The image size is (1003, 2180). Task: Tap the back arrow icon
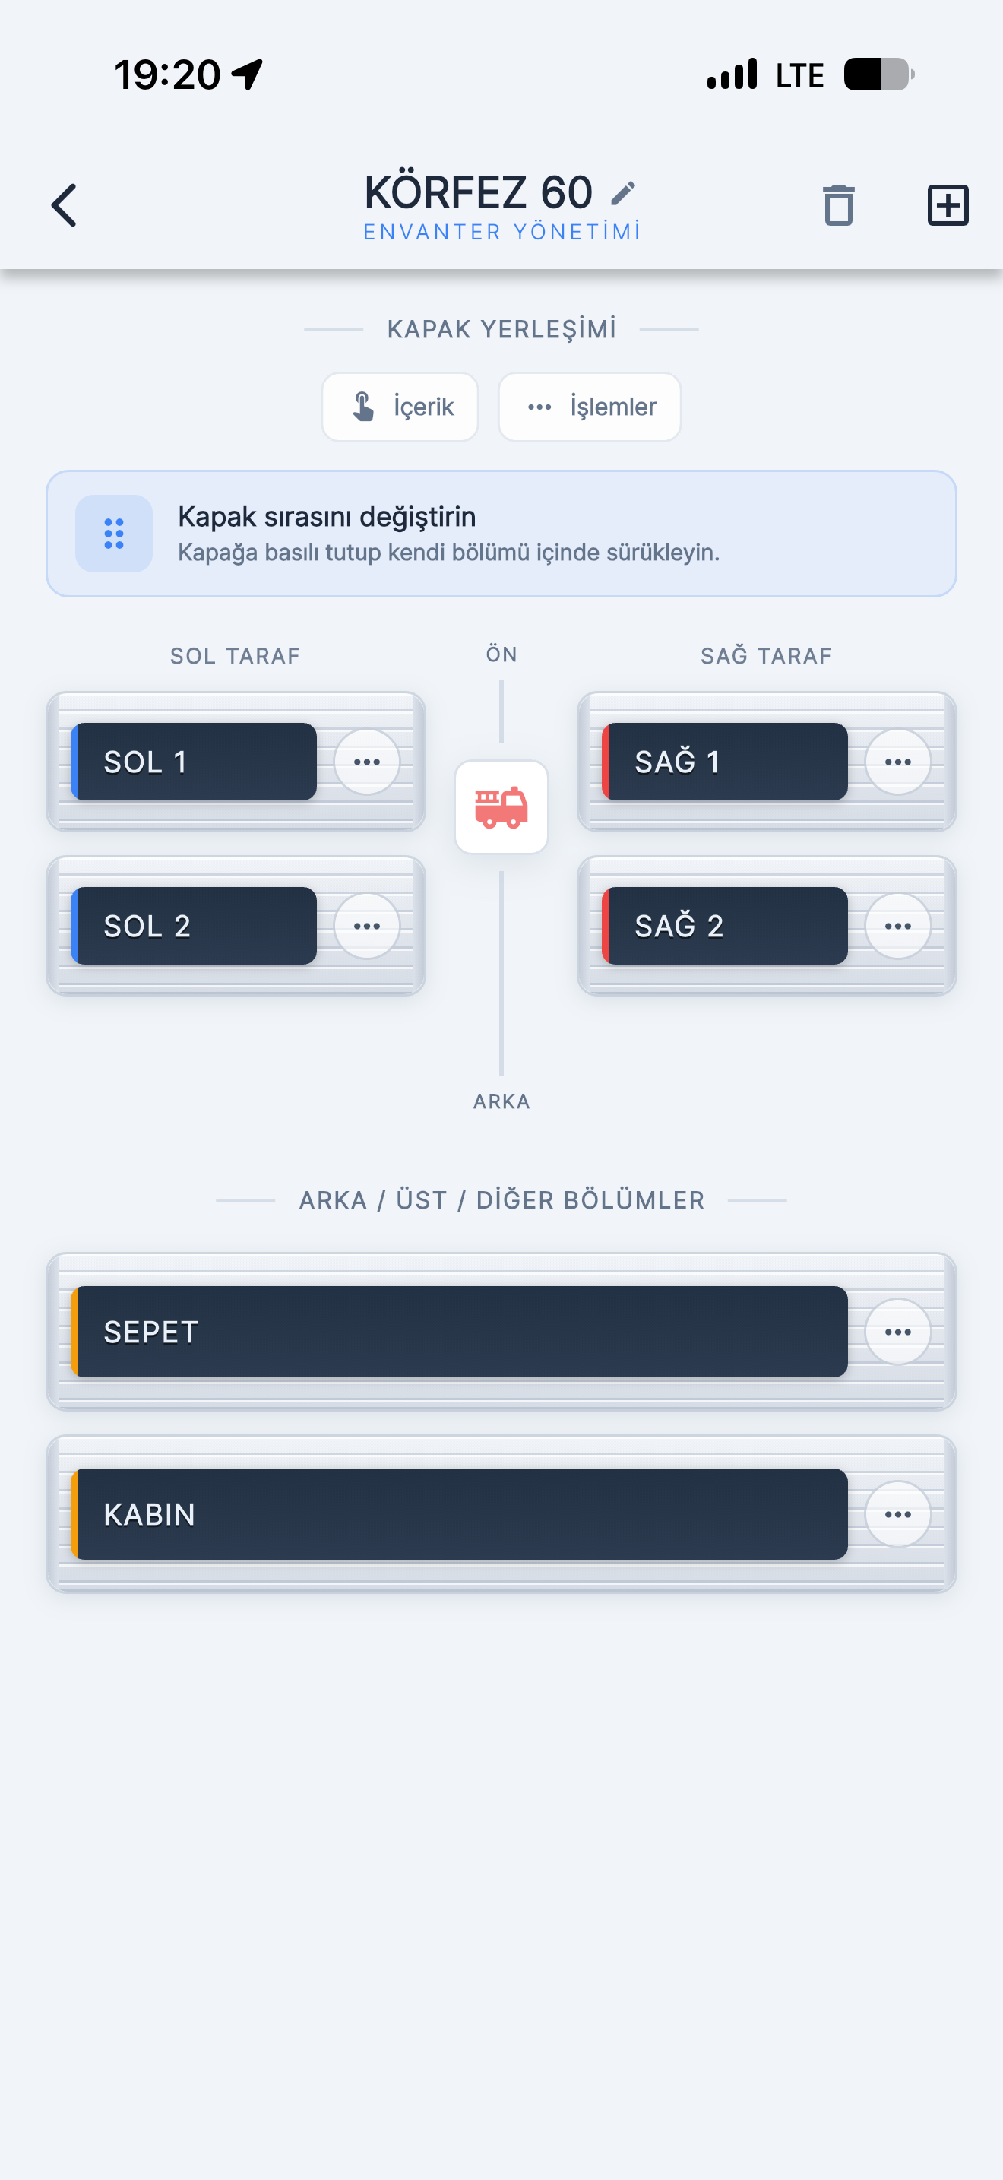point(65,206)
